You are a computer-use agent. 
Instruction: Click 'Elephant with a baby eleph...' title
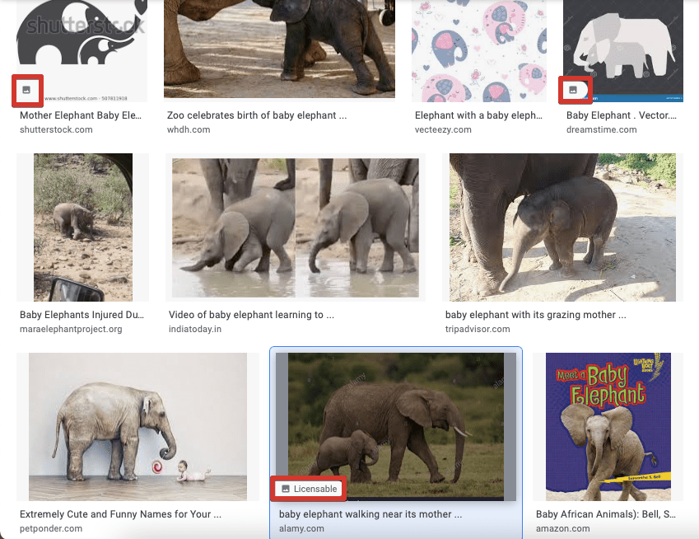(479, 115)
